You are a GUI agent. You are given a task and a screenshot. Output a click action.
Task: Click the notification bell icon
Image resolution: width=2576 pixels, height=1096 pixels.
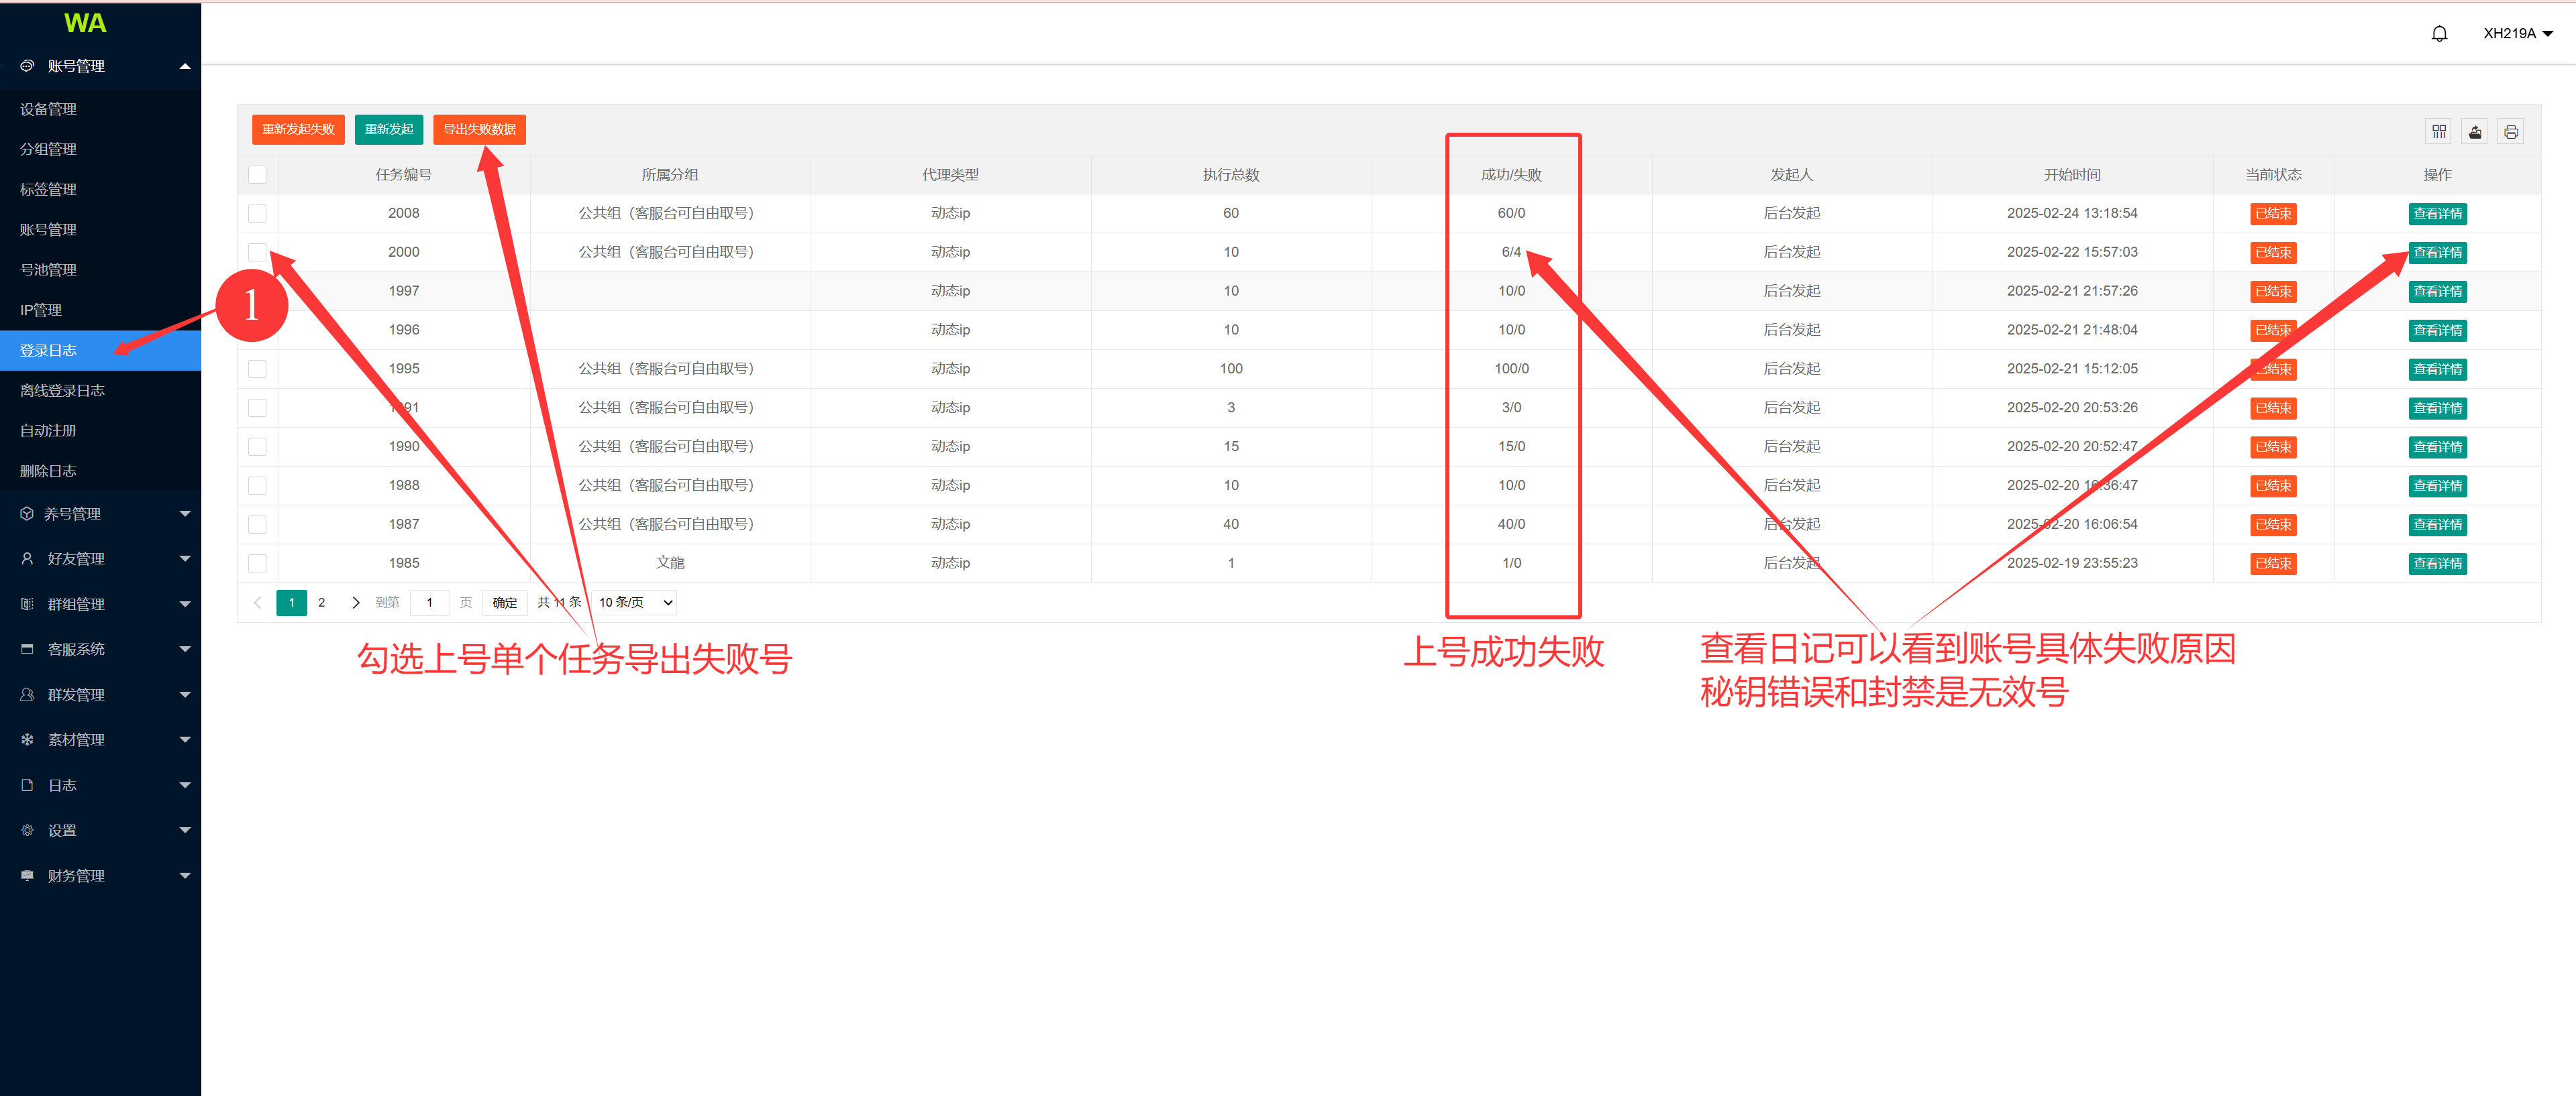coord(2439,34)
